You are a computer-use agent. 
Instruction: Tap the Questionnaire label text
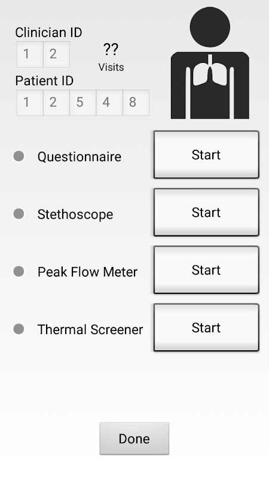[x=80, y=157]
